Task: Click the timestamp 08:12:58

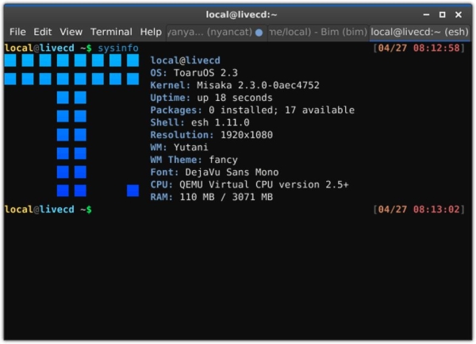Action: point(436,48)
